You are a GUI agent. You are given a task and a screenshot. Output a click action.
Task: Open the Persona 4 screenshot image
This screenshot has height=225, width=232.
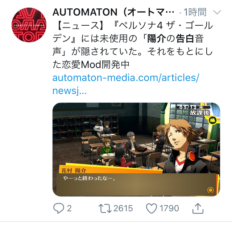(136, 149)
